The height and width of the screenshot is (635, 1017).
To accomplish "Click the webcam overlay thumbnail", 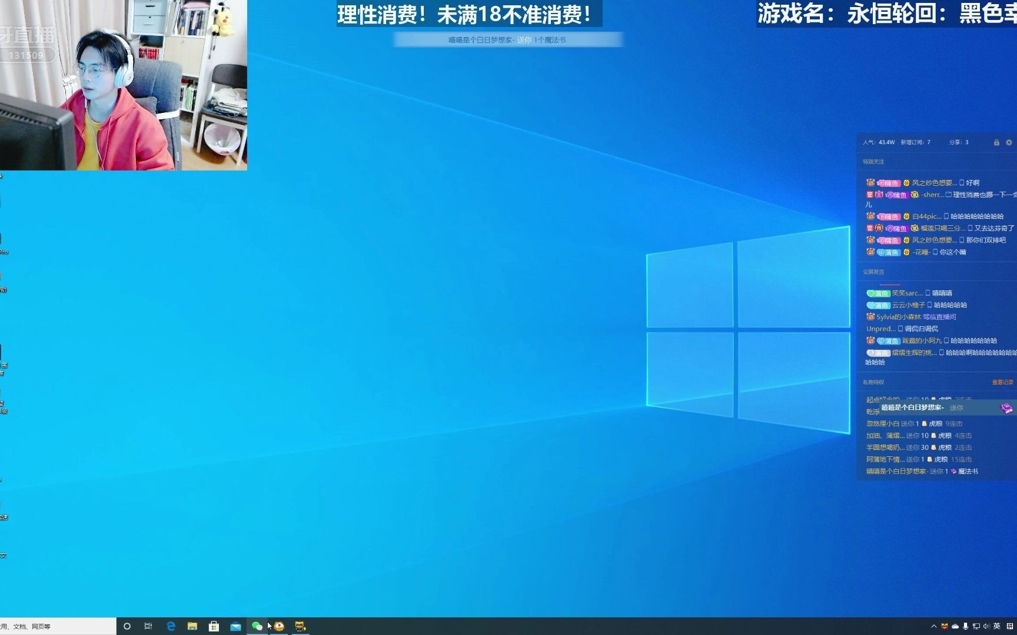I will tap(124, 85).
